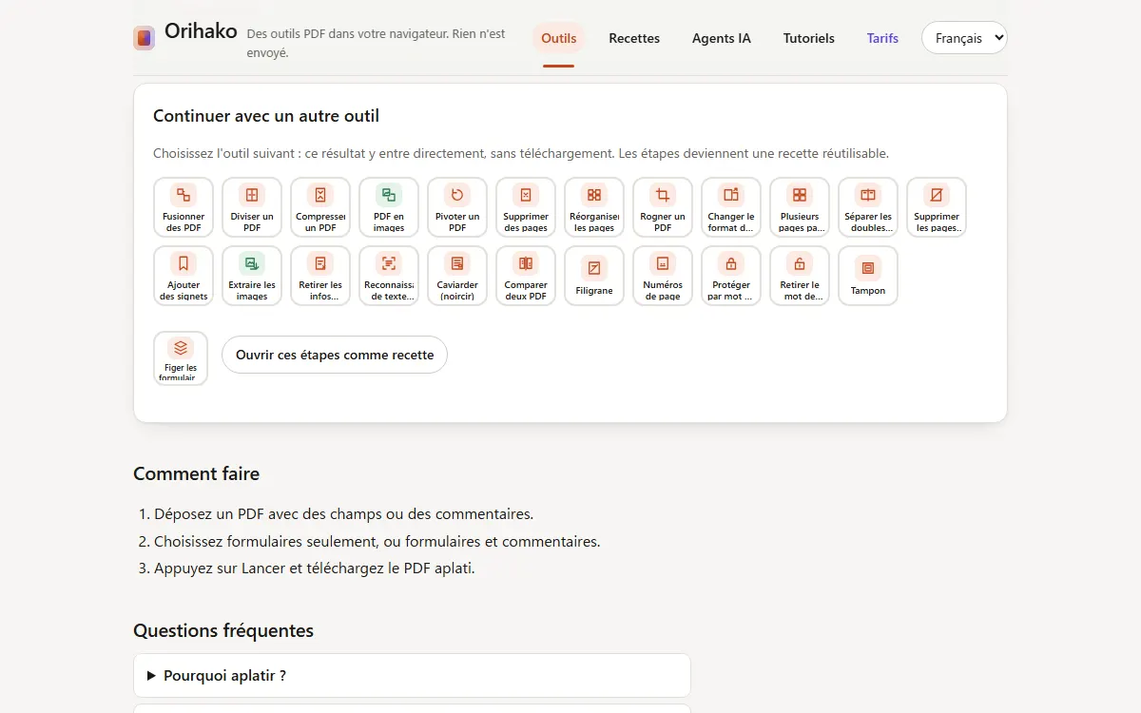Open the Extraire les images tool

pos(252,276)
